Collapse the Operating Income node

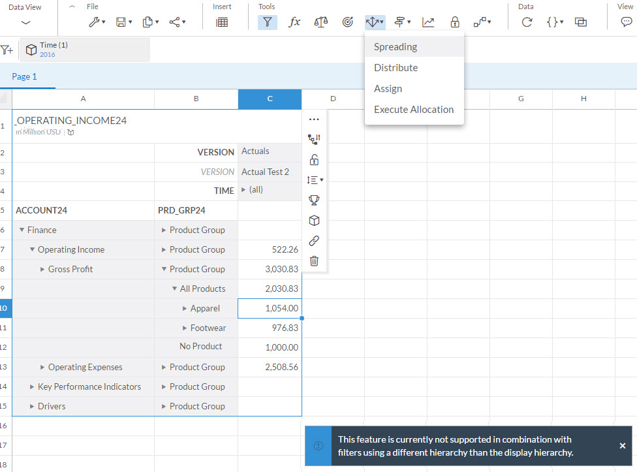pos(32,249)
